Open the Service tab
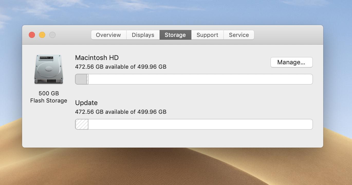Screen dimensions: 352x185 [239, 35]
